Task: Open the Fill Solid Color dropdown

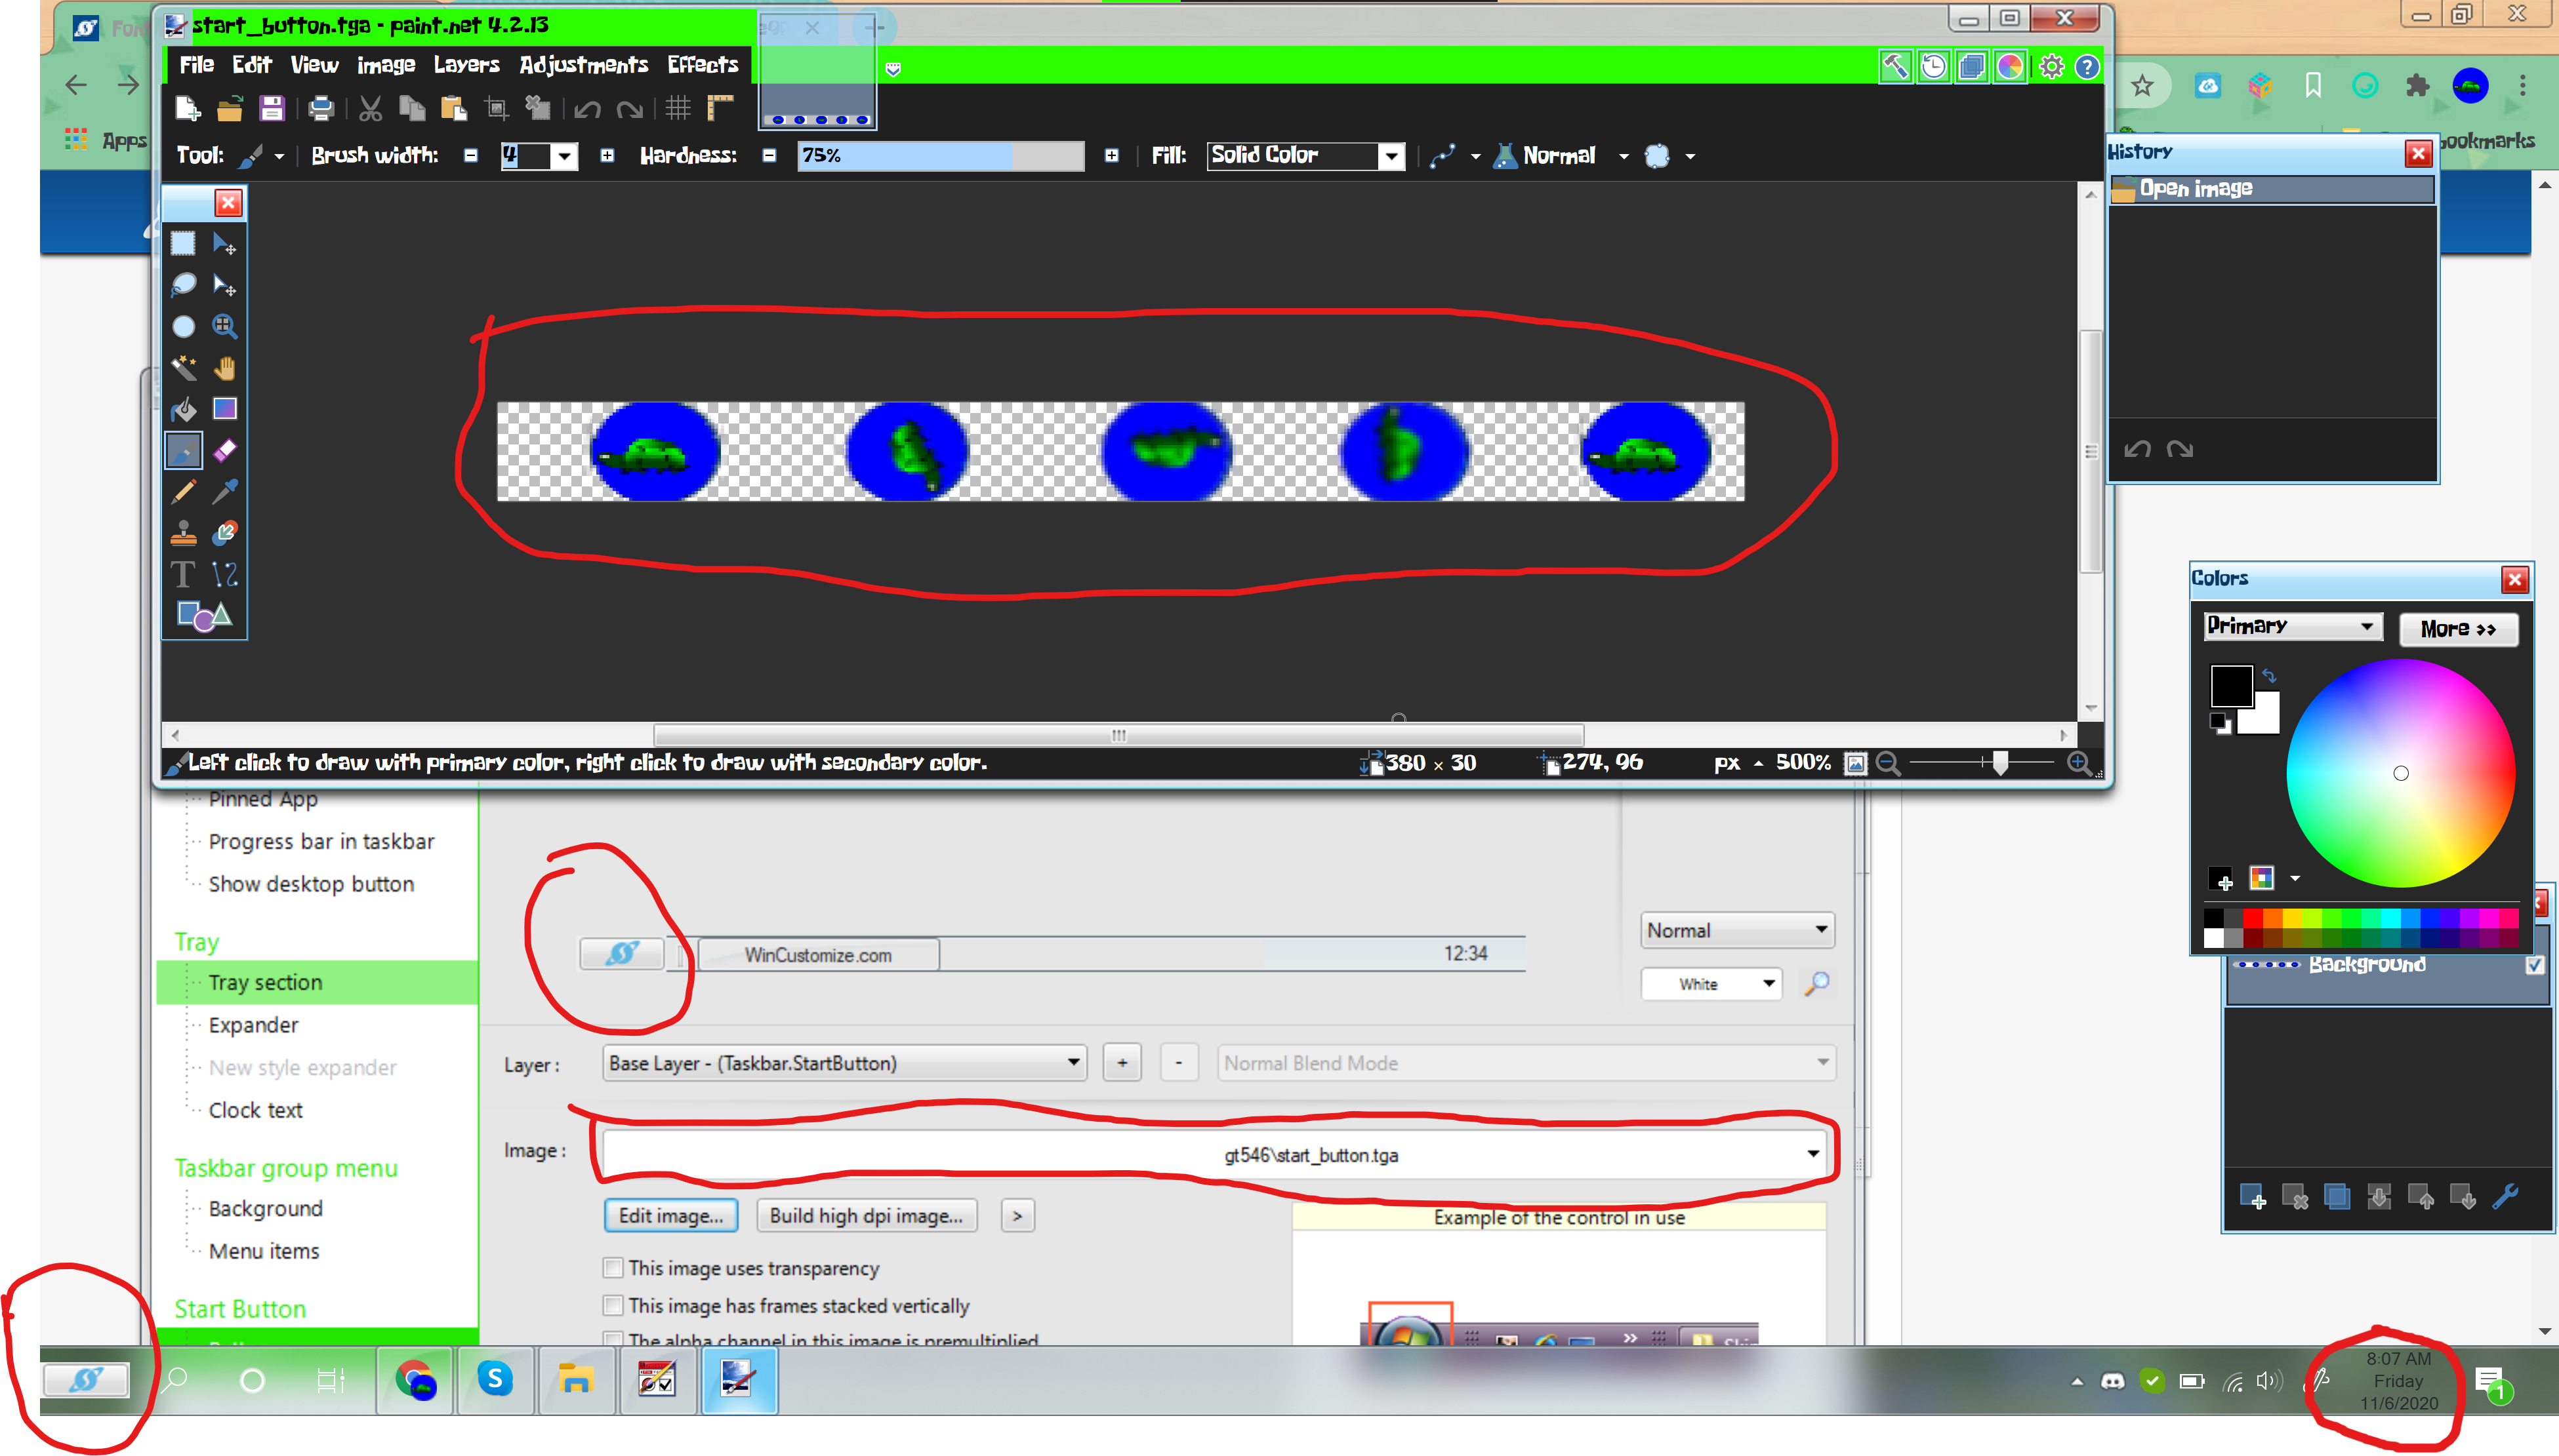Action: [1305, 155]
